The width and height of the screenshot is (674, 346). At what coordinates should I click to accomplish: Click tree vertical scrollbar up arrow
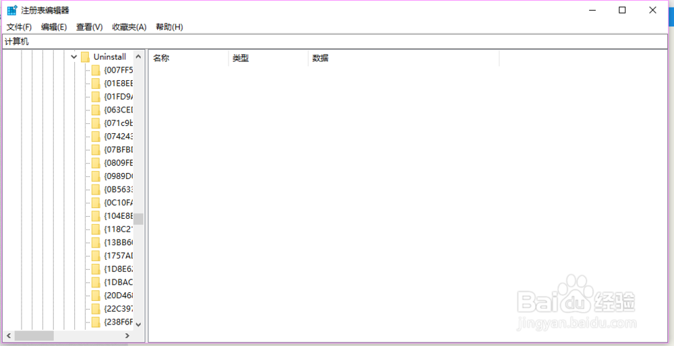(138, 57)
